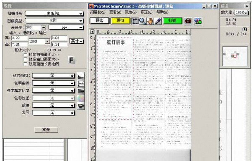This screenshot has width=252, height=161.
Task: Open the 色调曲线 dropdown
Action: [x=53, y=83]
